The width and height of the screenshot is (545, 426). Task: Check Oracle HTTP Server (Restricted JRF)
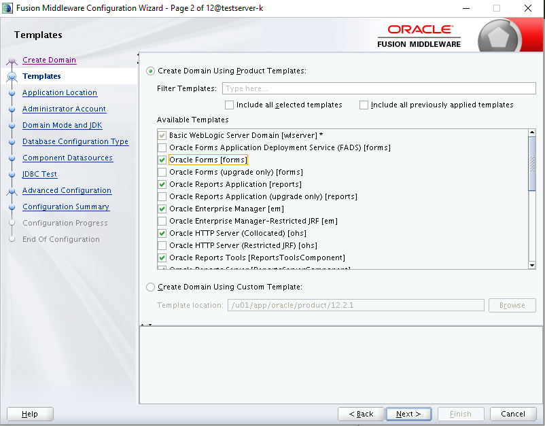162,246
